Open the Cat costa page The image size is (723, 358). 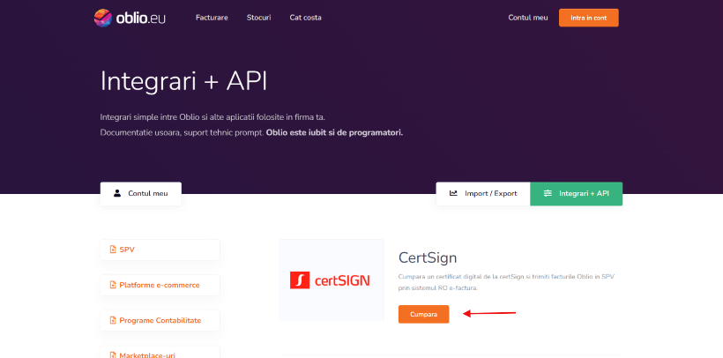click(x=305, y=18)
